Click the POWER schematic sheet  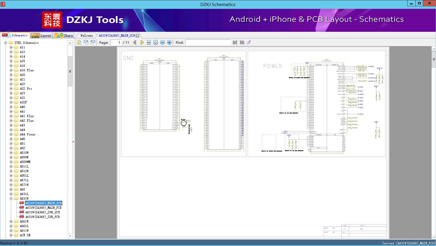[x=316, y=104]
